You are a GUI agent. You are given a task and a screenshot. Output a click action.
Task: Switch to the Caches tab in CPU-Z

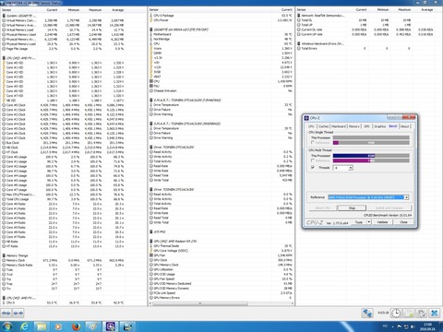323,126
